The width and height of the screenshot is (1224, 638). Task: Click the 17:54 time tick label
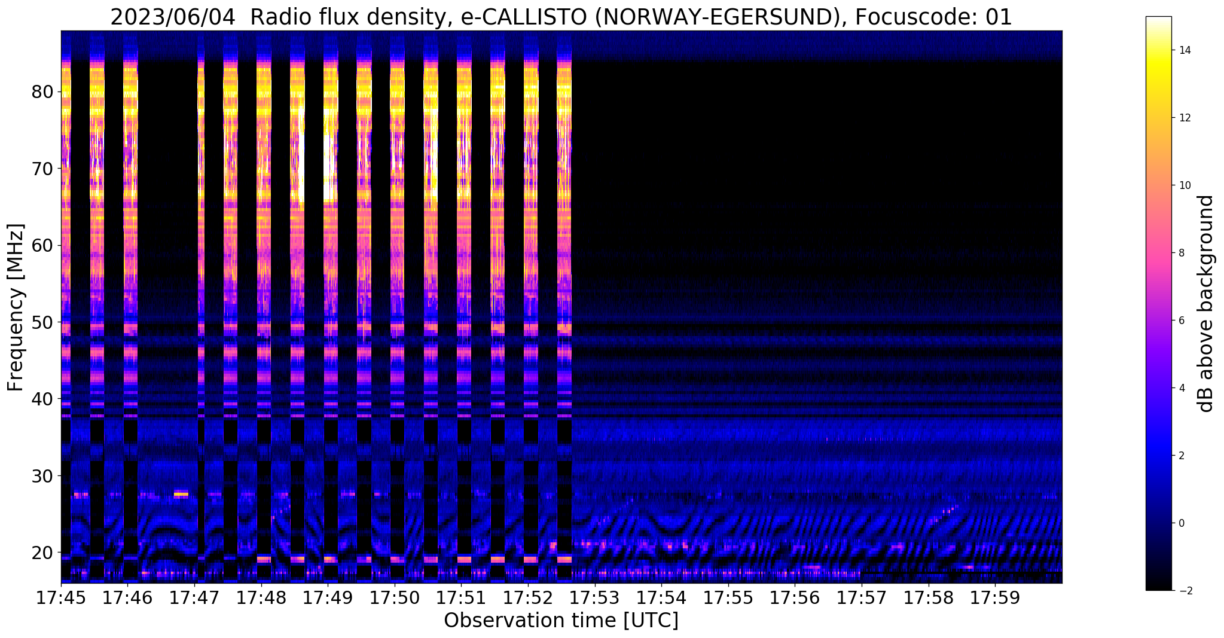pyautogui.click(x=661, y=597)
